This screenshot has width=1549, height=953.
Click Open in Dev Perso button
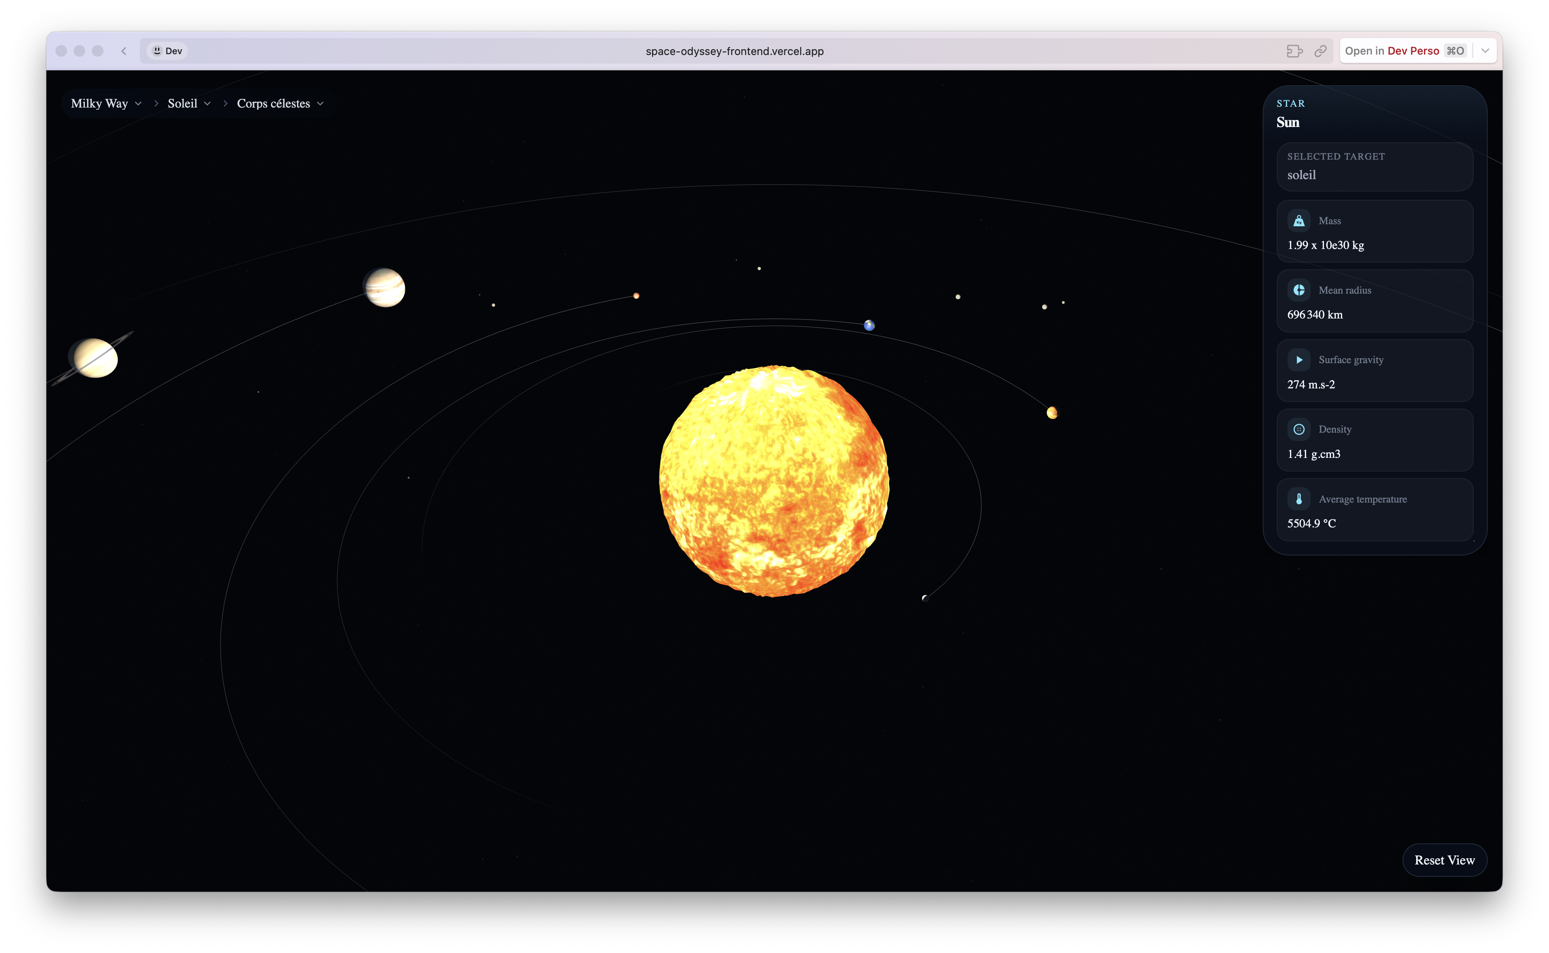1405,51
